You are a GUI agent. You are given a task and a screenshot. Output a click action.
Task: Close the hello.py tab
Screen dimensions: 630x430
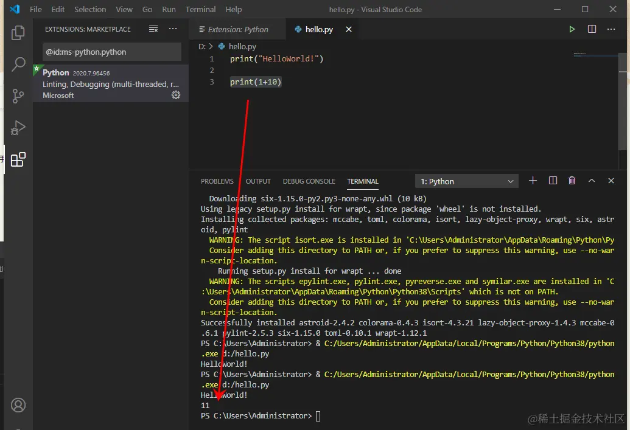pos(349,29)
